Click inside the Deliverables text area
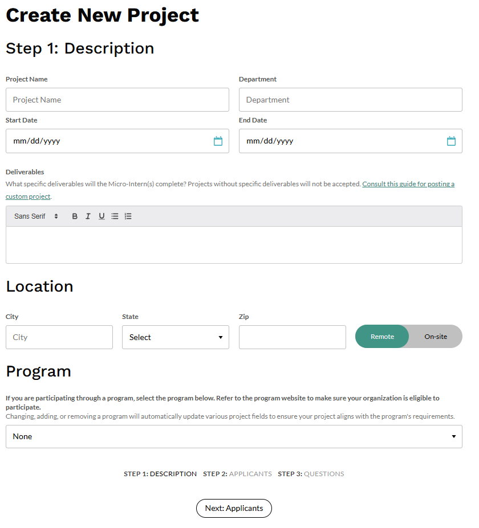This screenshot has height=528, width=479. [x=234, y=245]
